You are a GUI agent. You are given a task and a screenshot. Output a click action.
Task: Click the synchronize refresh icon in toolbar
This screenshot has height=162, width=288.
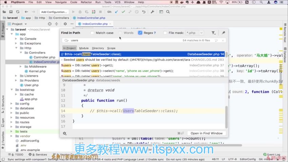pyautogui.click(x=18, y=12)
